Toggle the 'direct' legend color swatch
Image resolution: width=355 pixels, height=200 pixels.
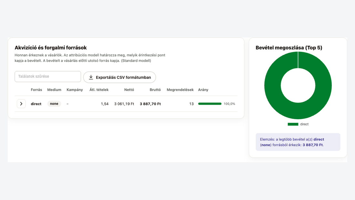click(293, 124)
